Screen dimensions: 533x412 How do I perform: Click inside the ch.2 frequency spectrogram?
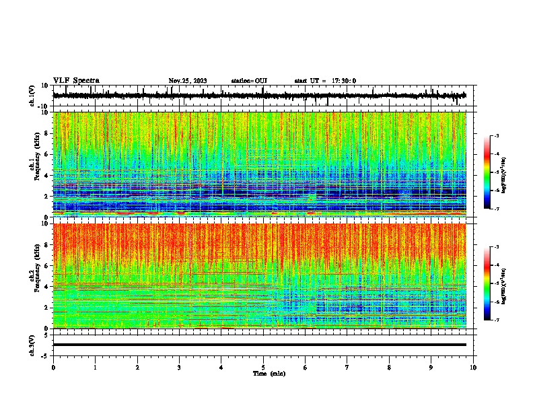click(x=260, y=276)
